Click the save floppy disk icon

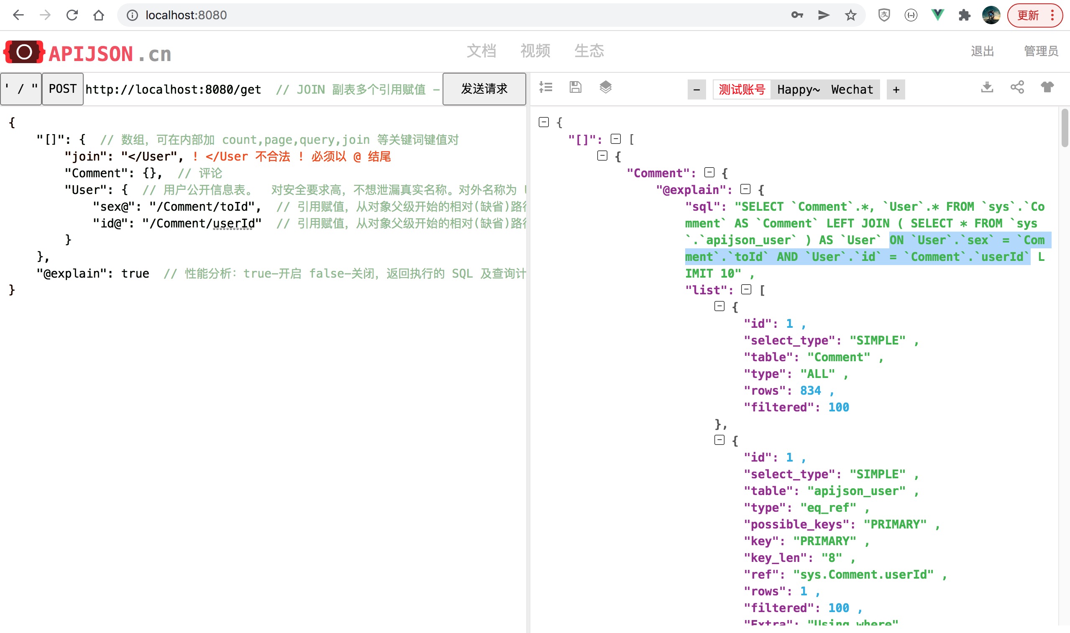click(x=575, y=87)
